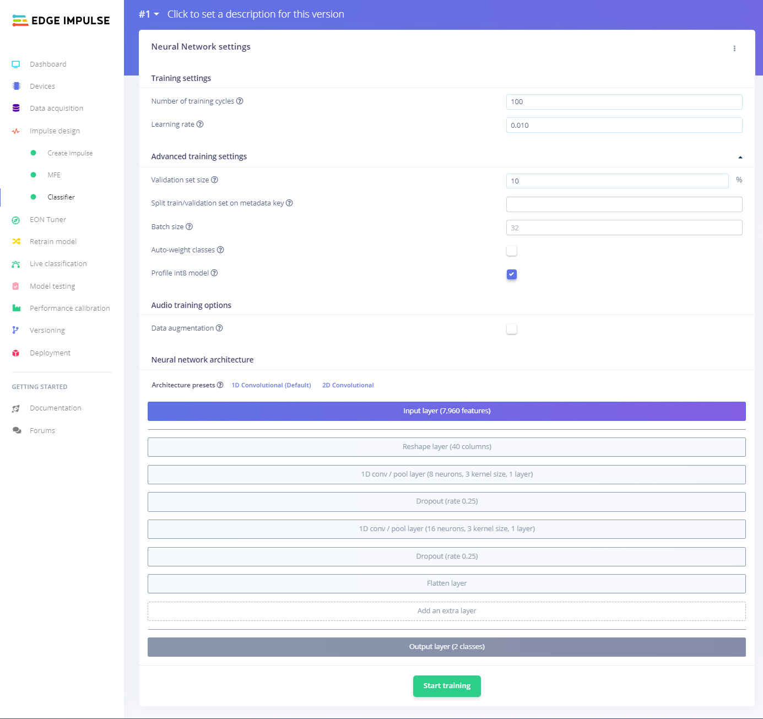Click help icon beside Architecture presets
The image size is (763, 719).
pyautogui.click(x=220, y=385)
